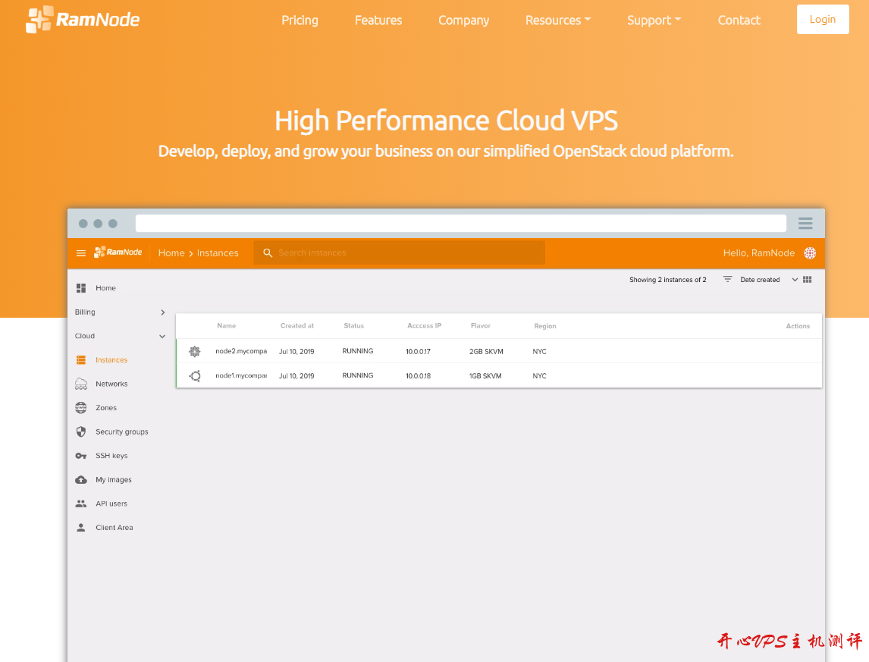Image resolution: width=869 pixels, height=662 pixels.
Task: Toggle the dashboard hamburger sidebar menu
Action: click(x=81, y=253)
